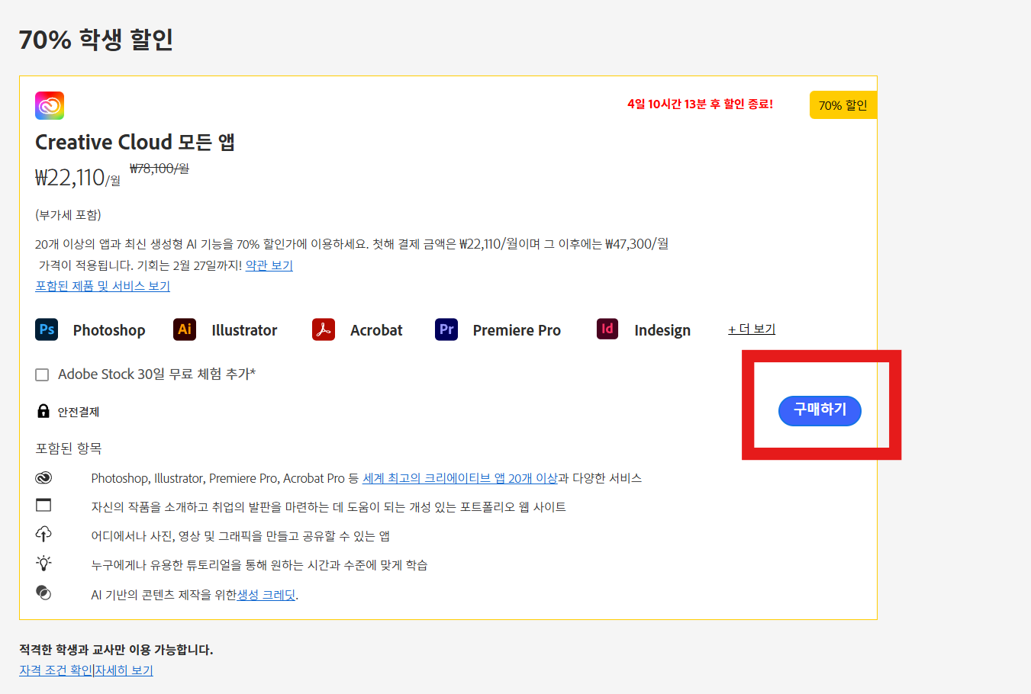Click 적격한 학생과 교사만 이용 가능합니다 text

pyautogui.click(x=116, y=650)
